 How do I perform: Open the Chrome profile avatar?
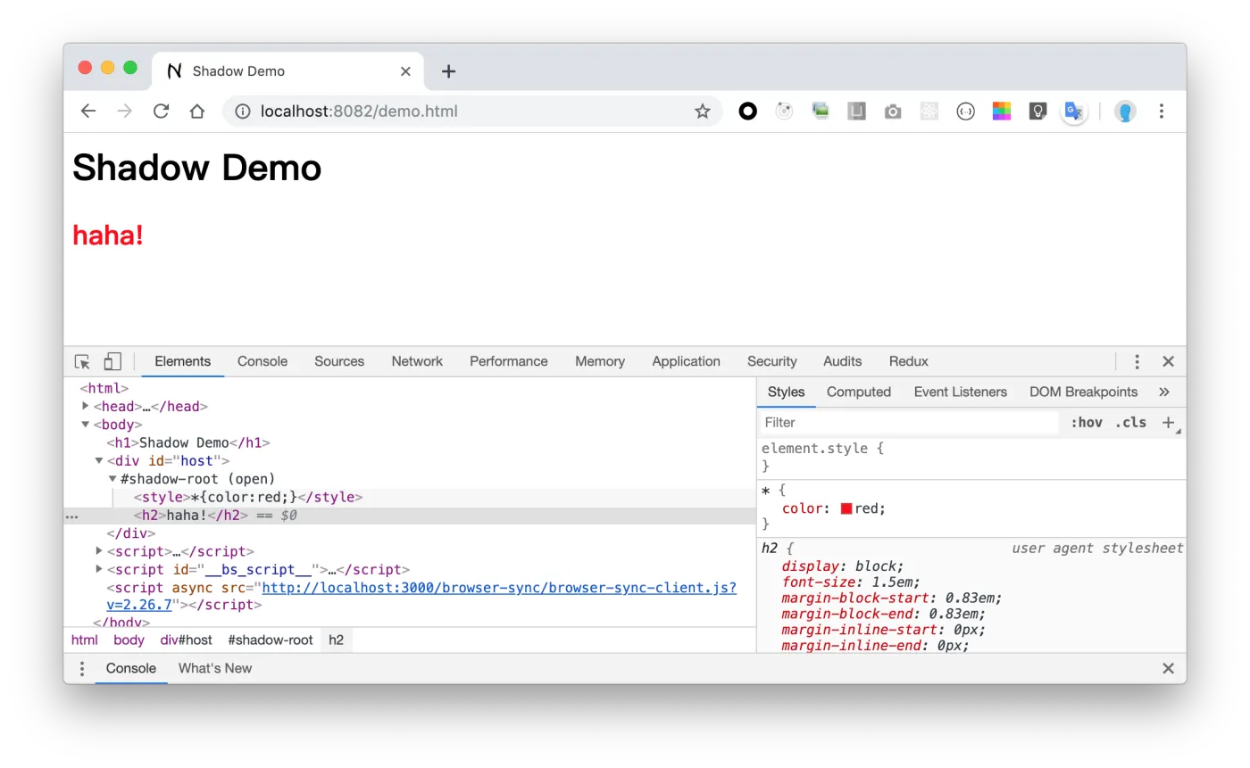[1125, 111]
